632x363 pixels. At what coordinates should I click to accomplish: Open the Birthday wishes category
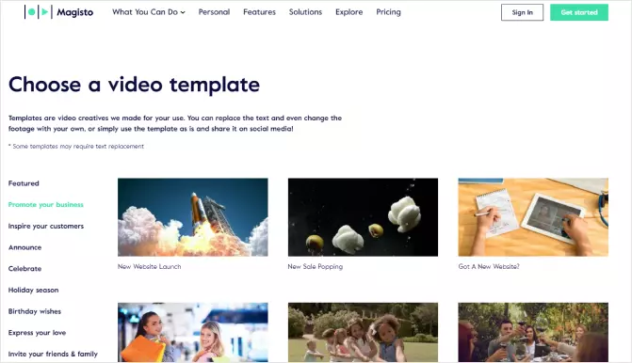[35, 311]
